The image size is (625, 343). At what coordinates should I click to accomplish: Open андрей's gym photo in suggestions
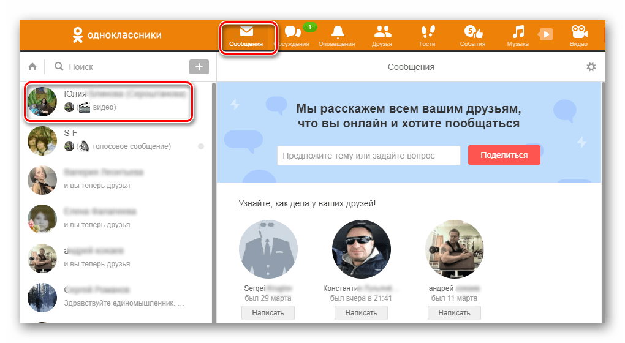455,249
